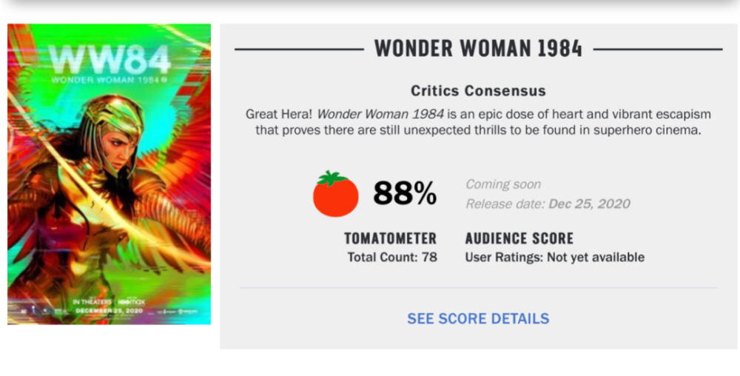The image size is (740, 376).
Task: Click the red tomato score icon
Action: pyautogui.click(x=335, y=194)
